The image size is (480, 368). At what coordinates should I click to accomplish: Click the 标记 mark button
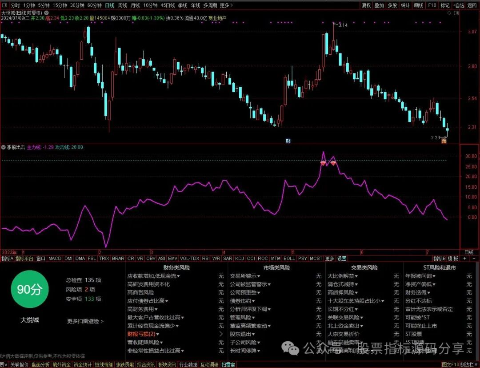pos(445,5)
